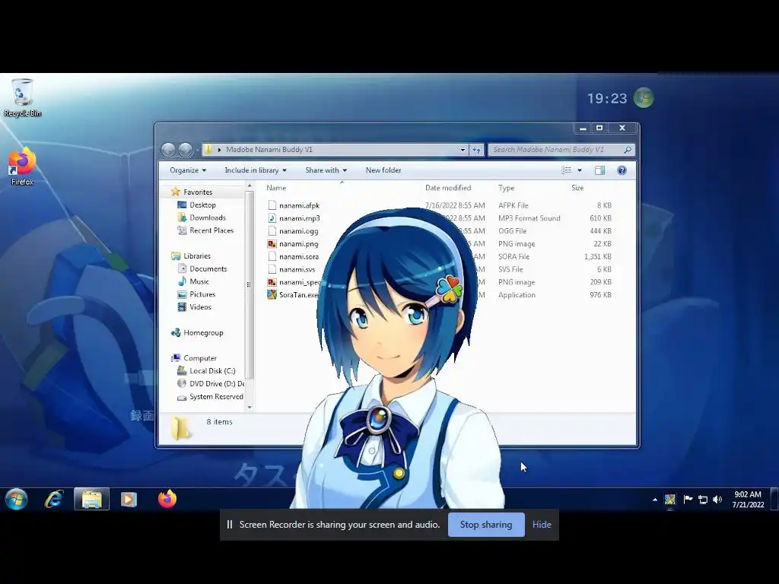
Task: Sort by the Size column header
Action: pyautogui.click(x=577, y=188)
